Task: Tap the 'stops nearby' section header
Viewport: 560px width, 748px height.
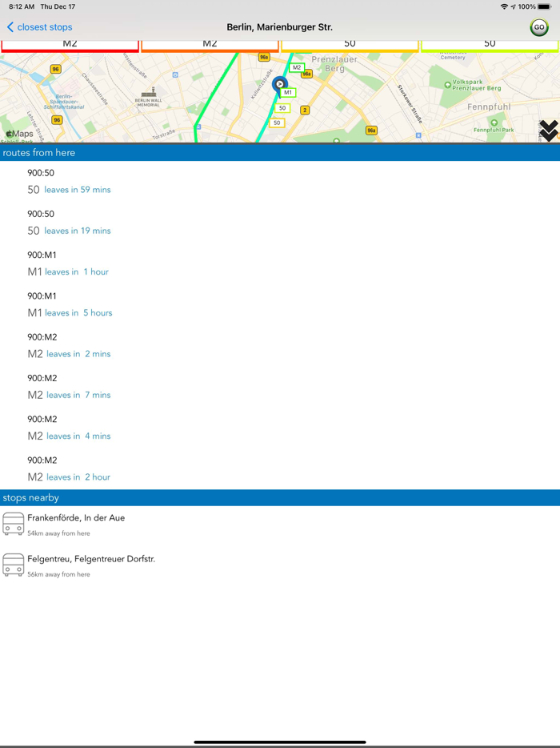Action: click(280, 497)
